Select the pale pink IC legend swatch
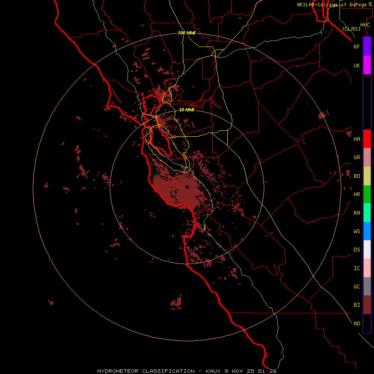 [367, 268]
